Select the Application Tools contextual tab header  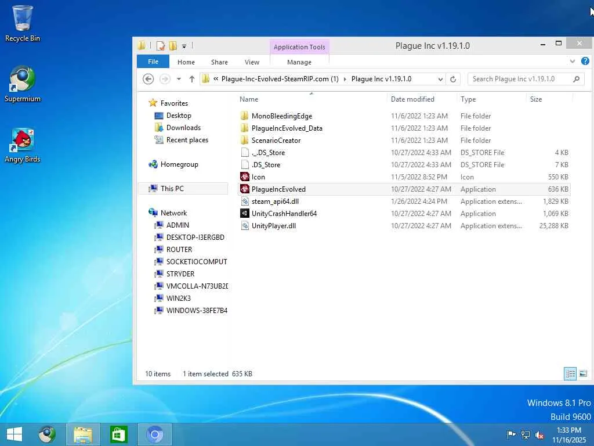(x=299, y=47)
